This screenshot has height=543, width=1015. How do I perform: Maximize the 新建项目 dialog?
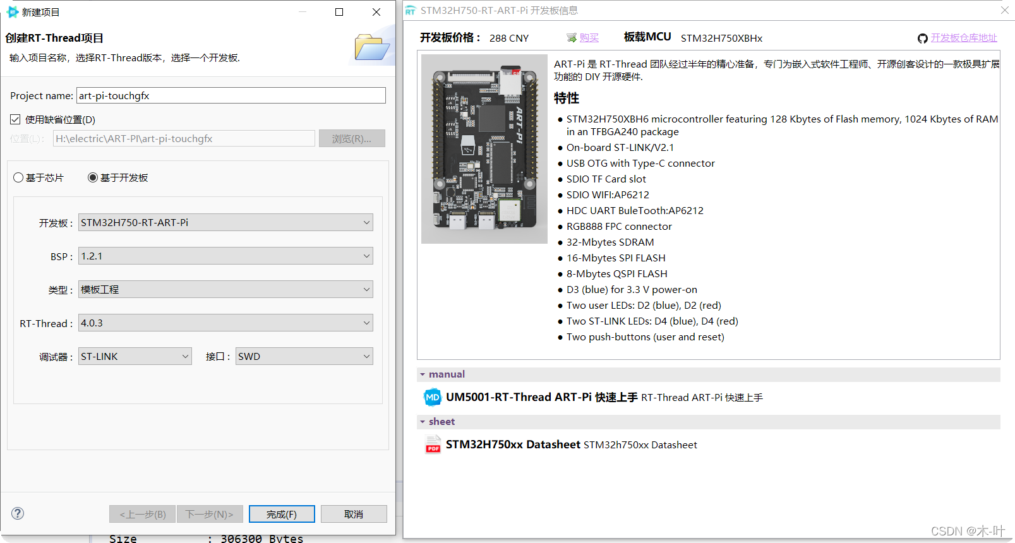339,12
